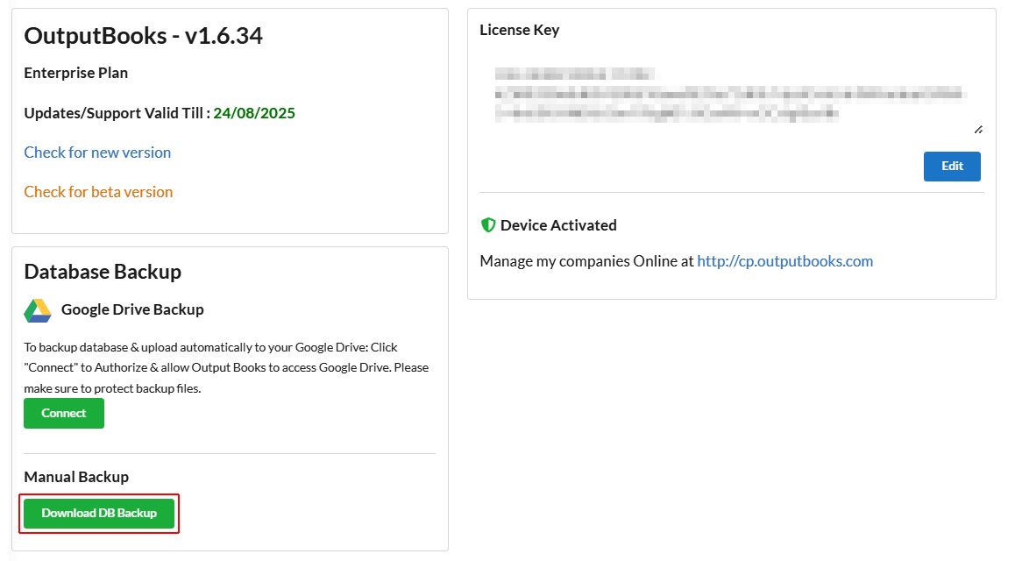Select the 24/08/2025 validity date text
This screenshot has width=1015, height=561.
click(254, 113)
